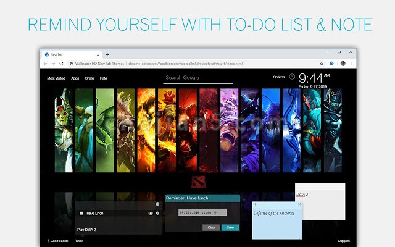Click the extension puzzle icon in address bar
395x247 pixels.
point(72,64)
